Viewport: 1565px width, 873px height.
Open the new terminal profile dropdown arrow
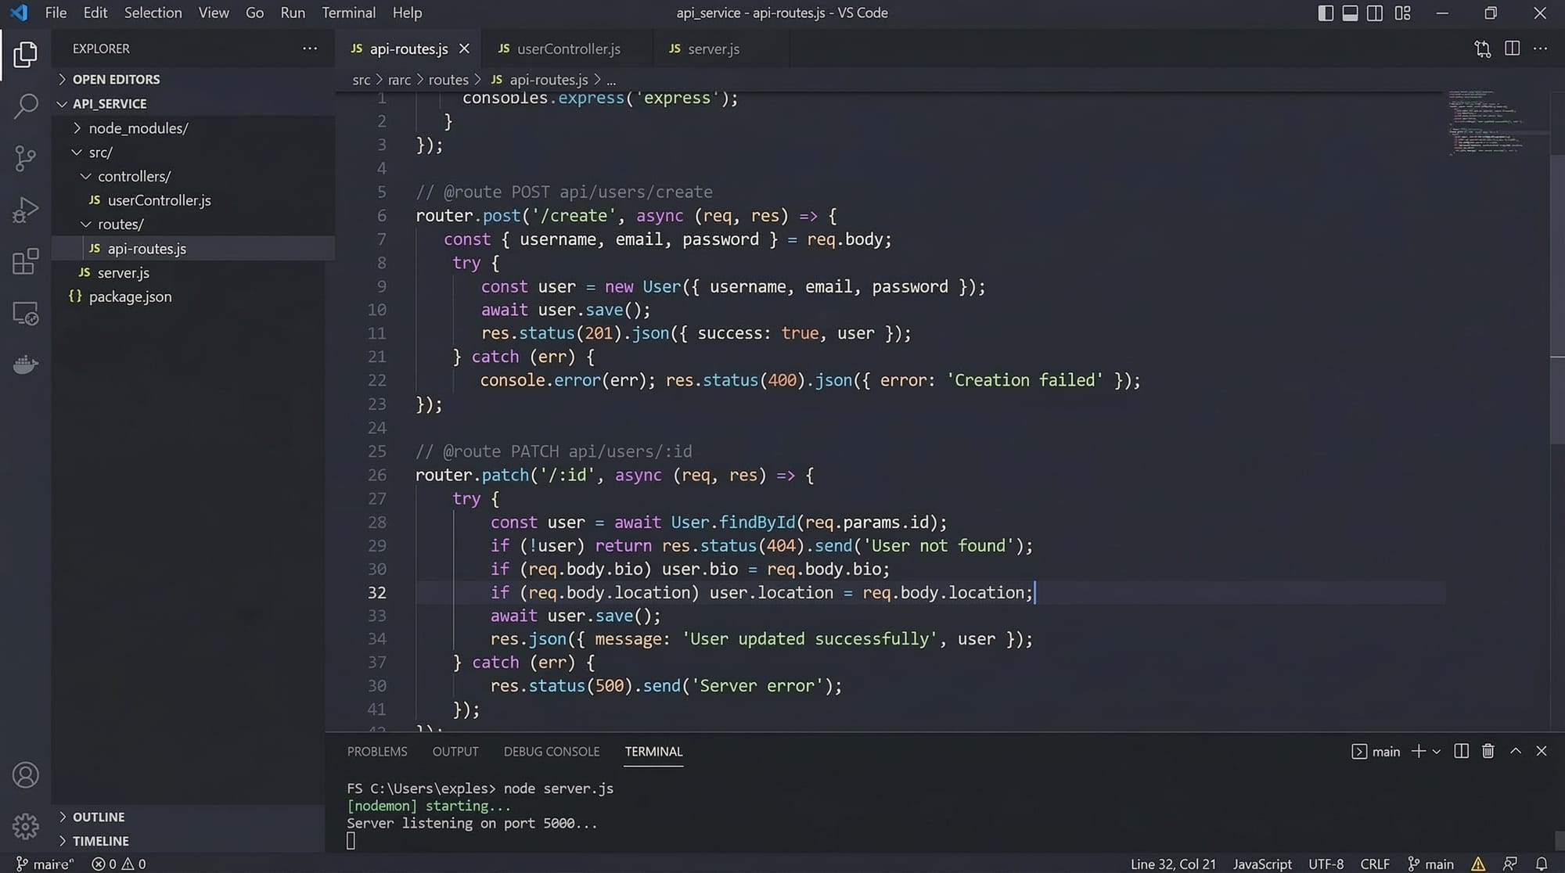pos(1437,752)
